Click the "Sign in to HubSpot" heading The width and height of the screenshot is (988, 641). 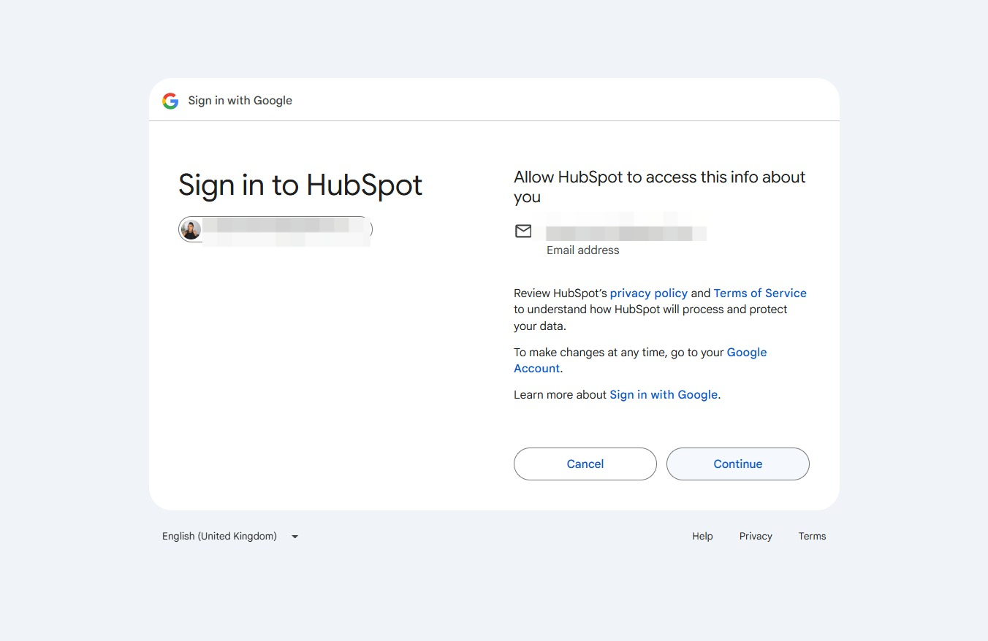[x=300, y=185]
